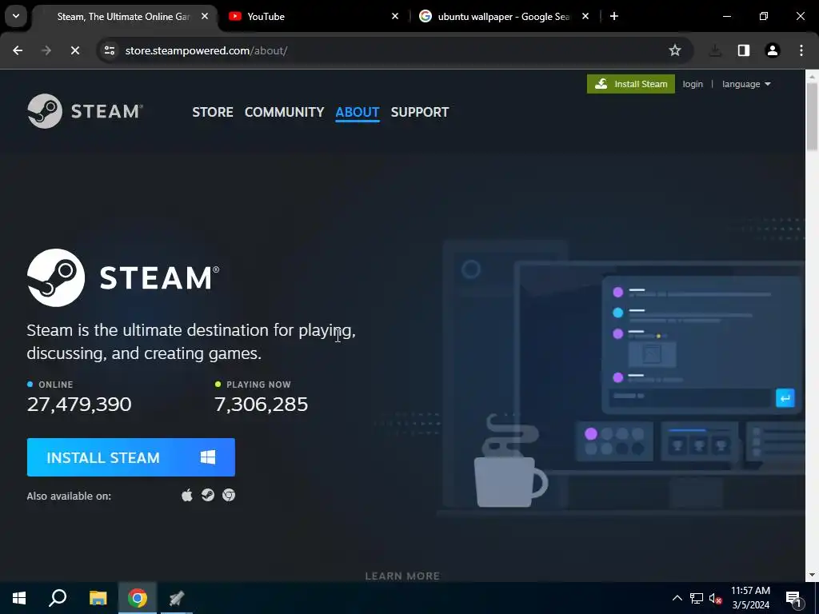Choose the Chromebook download icon
This screenshot has width=819, height=614.
click(x=229, y=495)
